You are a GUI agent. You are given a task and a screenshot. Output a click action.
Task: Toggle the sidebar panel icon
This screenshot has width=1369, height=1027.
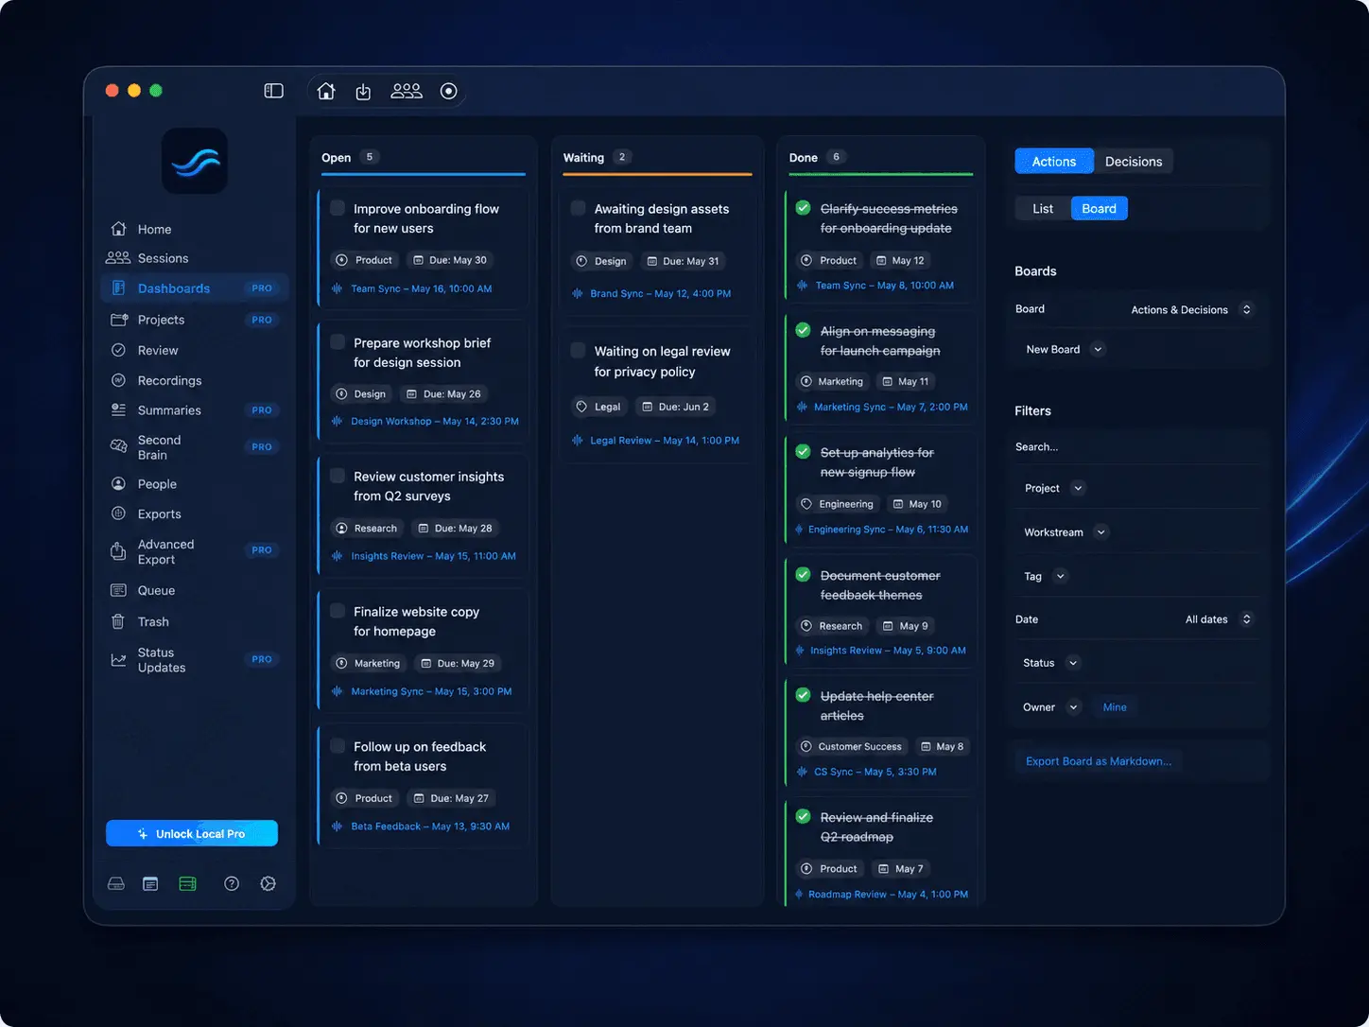(273, 91)
